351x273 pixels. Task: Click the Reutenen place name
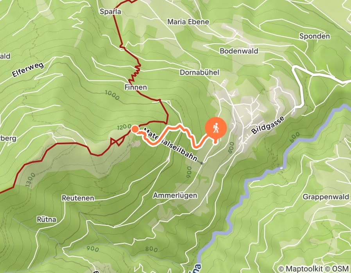pyautogui.click(x=78, y=198)
